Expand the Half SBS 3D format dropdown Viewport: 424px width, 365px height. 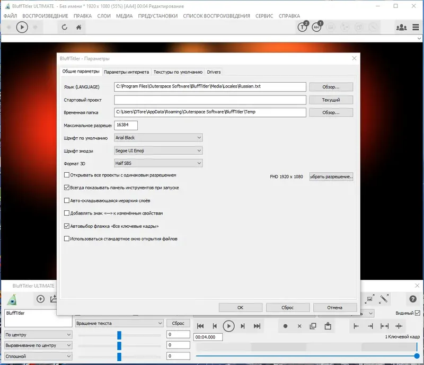(158, 163)
